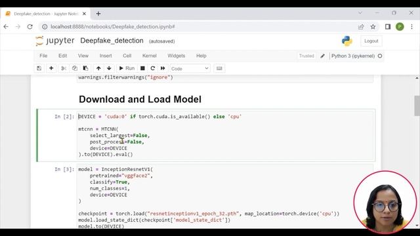Image resolution: width=420 pixels, height=236 pixels.
Task: Paste cells below icon
Action: tap(86, 68)
